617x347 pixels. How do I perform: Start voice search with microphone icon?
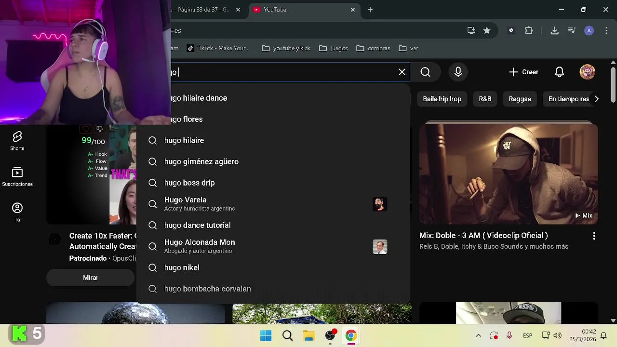[x=458, y=72]
